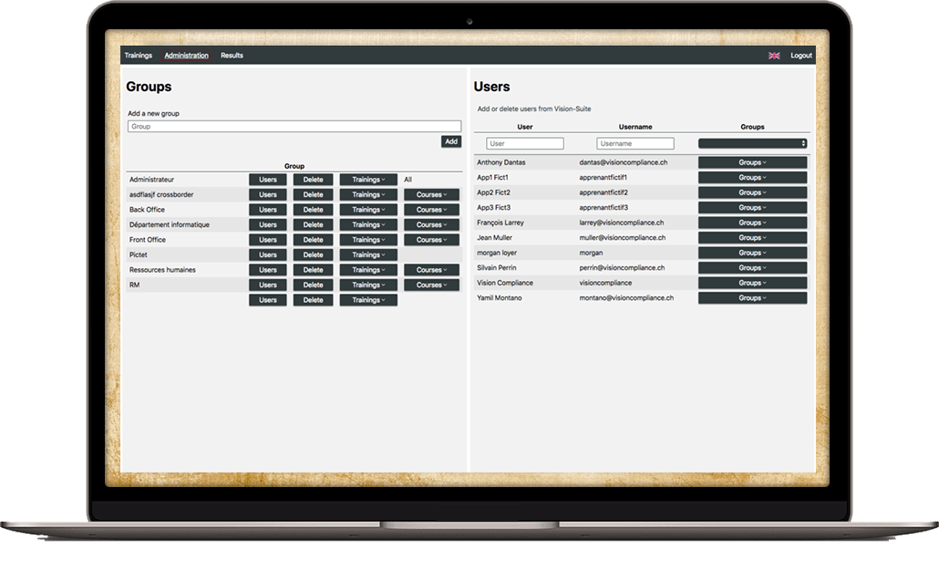The height and width of the screenshot is (571, 939).
Task: Expand Courses for asdflasjf crossborder group
Action: (431, 194)
